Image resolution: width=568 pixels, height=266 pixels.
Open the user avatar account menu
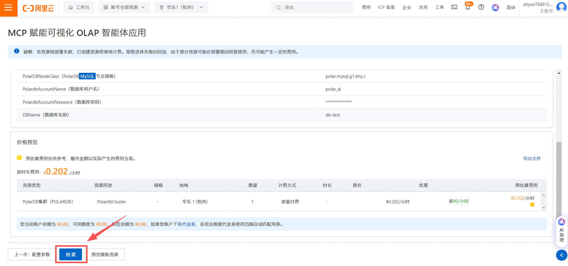561,7
